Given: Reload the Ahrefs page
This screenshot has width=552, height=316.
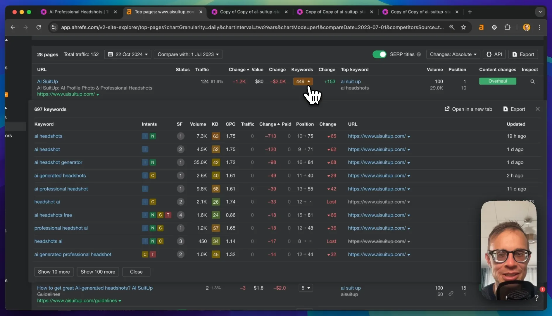Looking at the screenshot, I should [39, 27].
